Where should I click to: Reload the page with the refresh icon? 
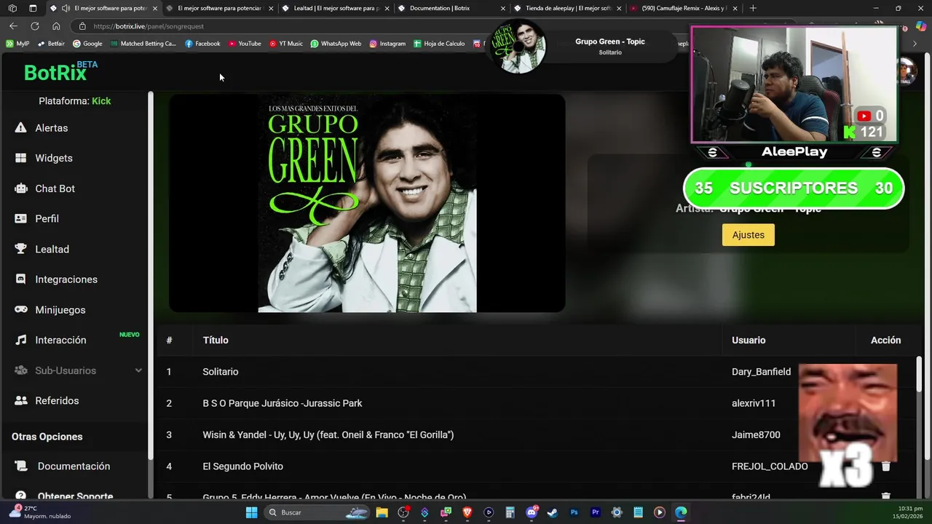pyautogui.click(x=34, y=26)
